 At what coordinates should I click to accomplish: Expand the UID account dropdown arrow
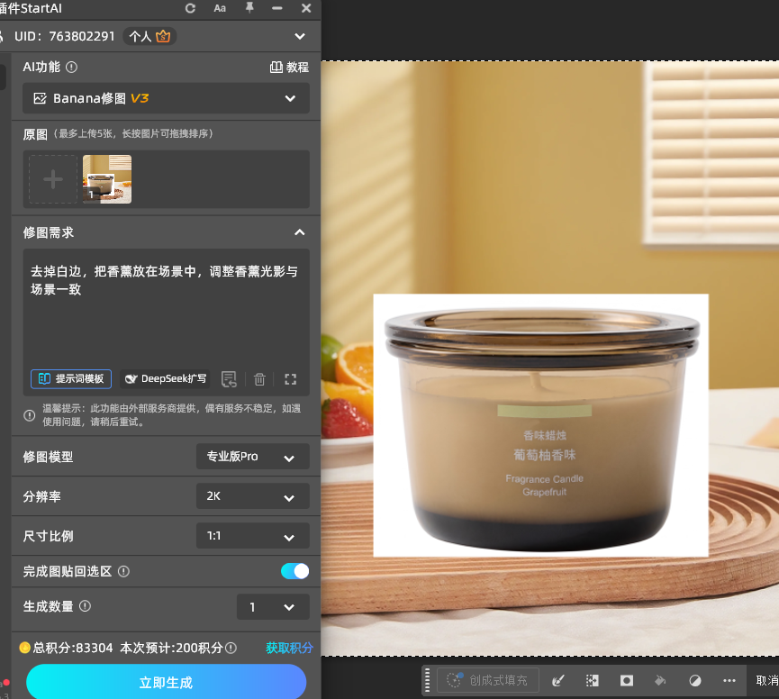[300, 36]
